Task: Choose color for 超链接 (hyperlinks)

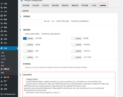Action: pos(28,45)
